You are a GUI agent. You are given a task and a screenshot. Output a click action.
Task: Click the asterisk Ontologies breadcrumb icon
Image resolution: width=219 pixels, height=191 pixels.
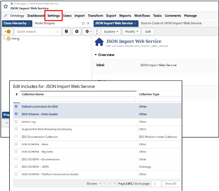click(x=12, y=4)
